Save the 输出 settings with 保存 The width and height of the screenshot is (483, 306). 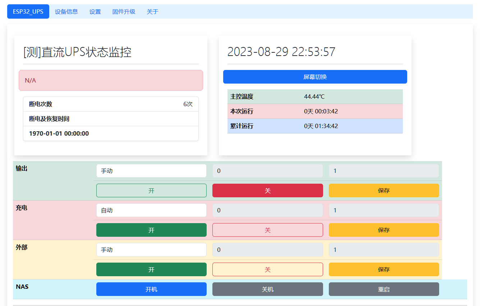pos(384,190)
